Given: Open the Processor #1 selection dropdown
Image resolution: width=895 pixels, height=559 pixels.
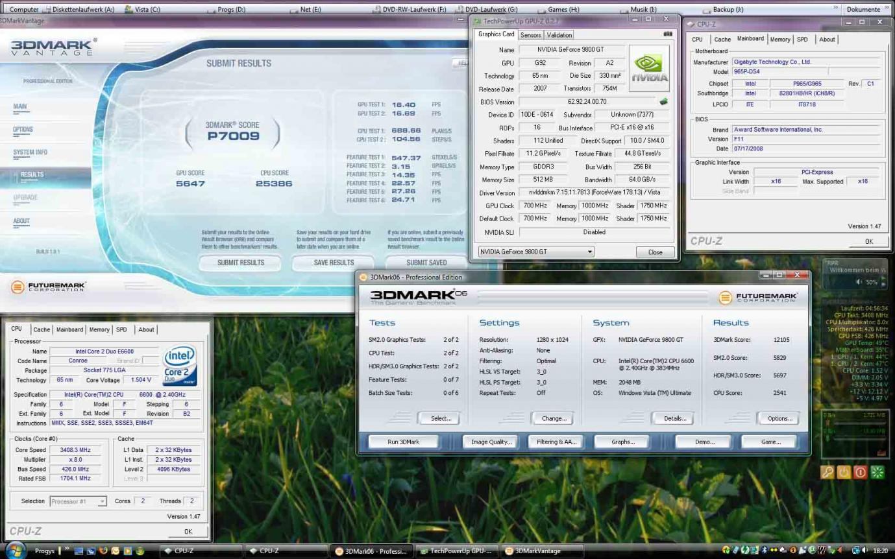Looking at the screenshot, I should pyautogui.click(x=78, y=501).
